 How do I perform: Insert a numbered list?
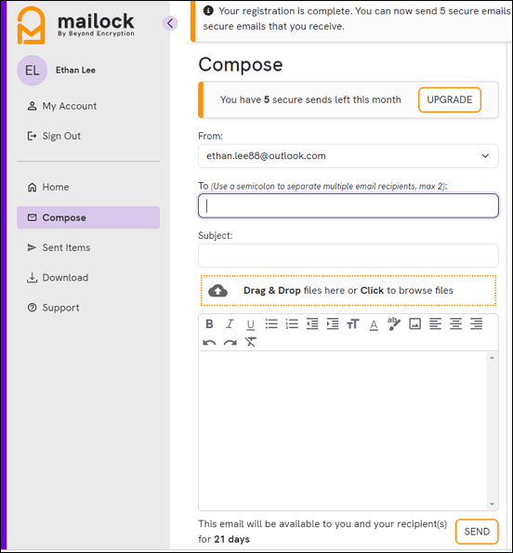(x=292, y=323)
